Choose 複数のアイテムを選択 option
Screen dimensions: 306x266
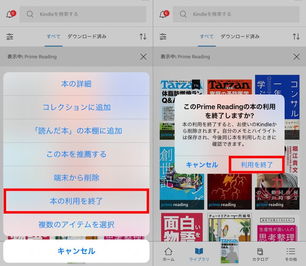[76, 224]
